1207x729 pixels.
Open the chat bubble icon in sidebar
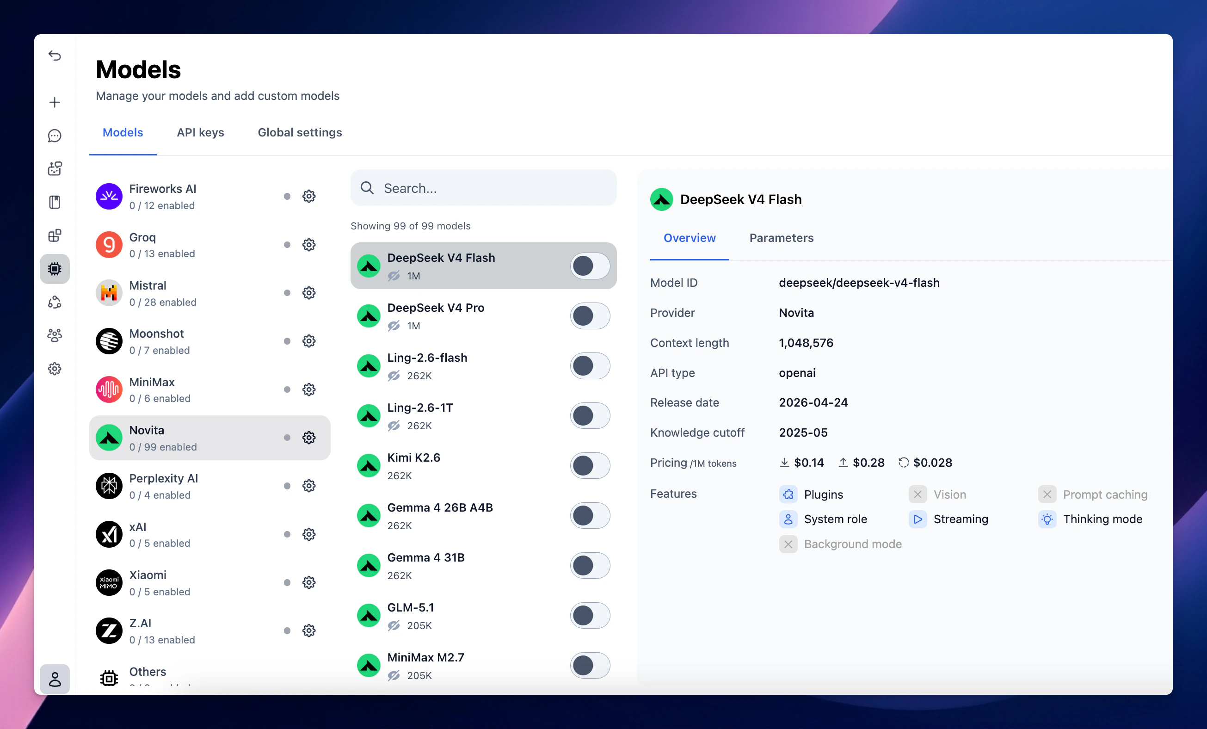[55, 136]
